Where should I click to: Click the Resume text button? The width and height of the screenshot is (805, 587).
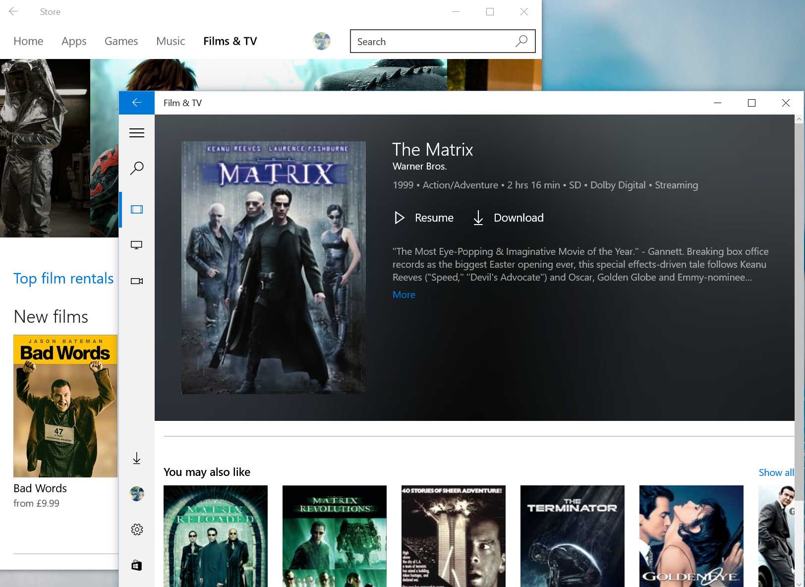(434, 218)
